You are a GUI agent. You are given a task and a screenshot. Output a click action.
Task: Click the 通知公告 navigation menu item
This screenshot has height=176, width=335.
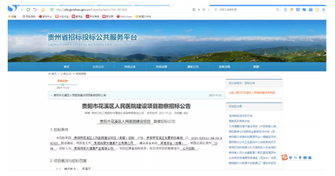[x=193, y=67]
